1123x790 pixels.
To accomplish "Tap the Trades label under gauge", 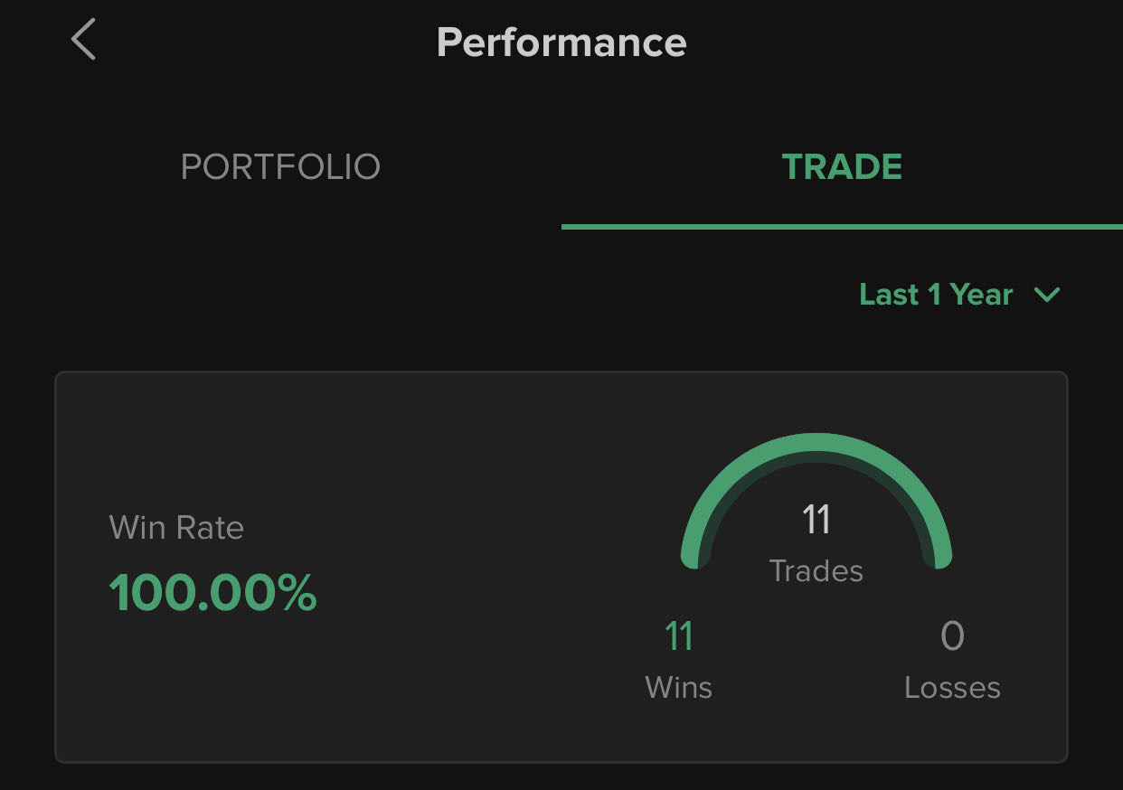I will click(x=816, y=571).
